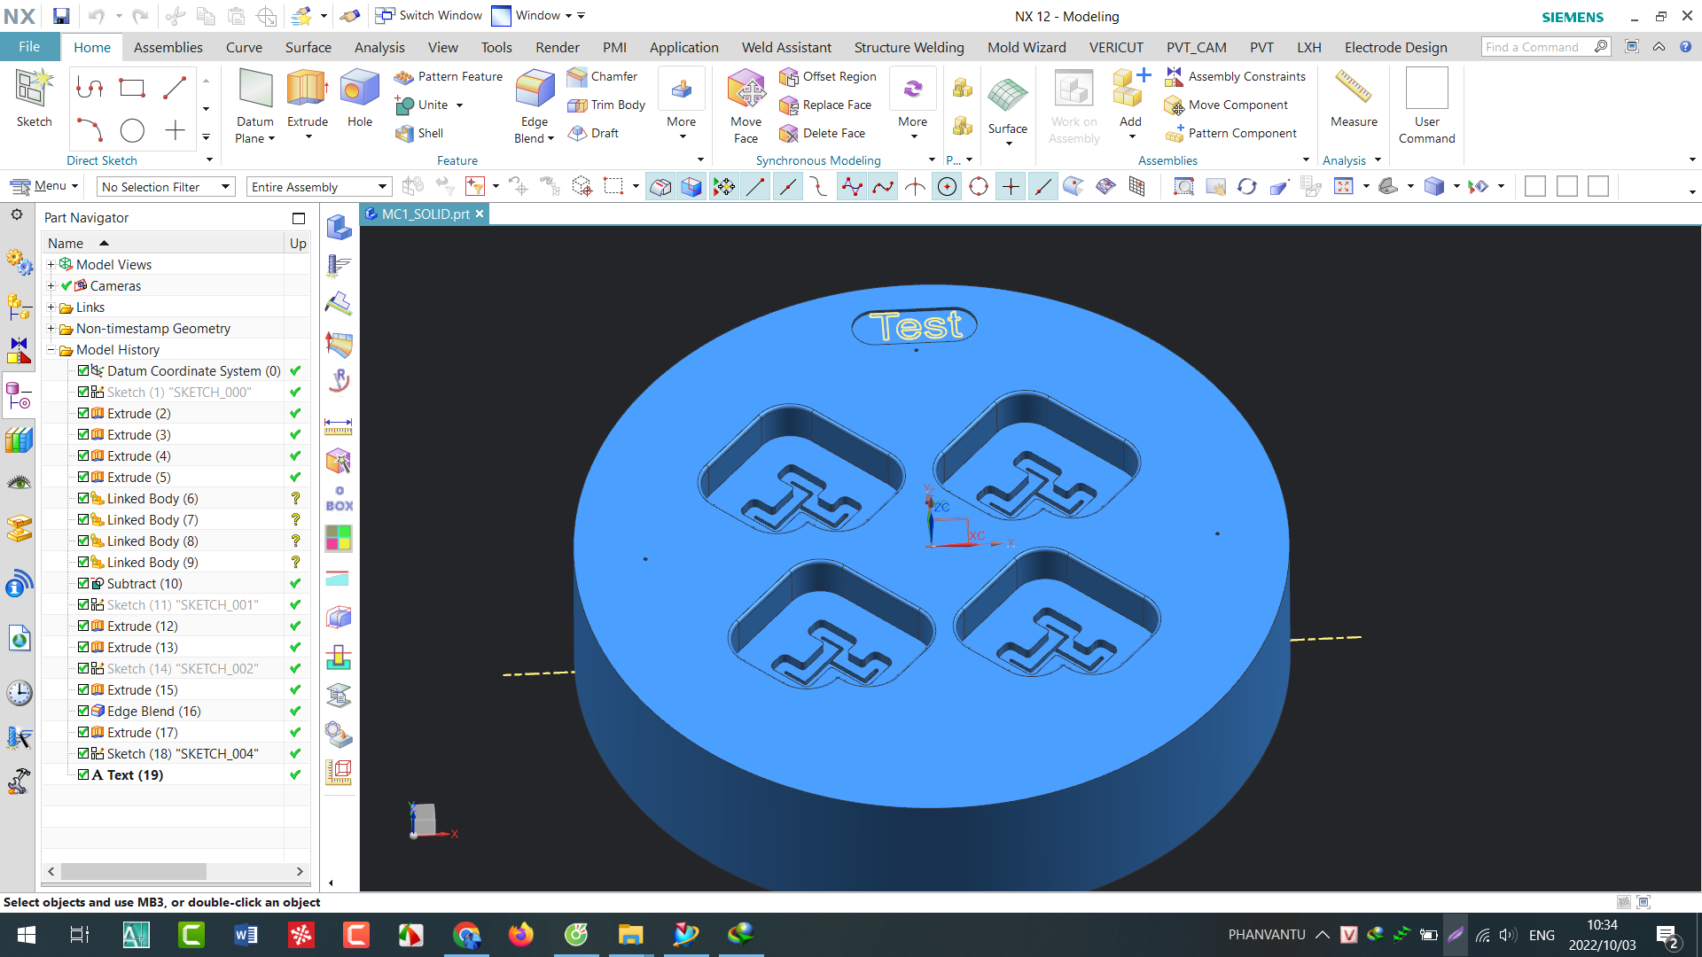Uncheck the Extrude (2) feature checkbox
This screenshot has width=1702, height=957.
83,414
